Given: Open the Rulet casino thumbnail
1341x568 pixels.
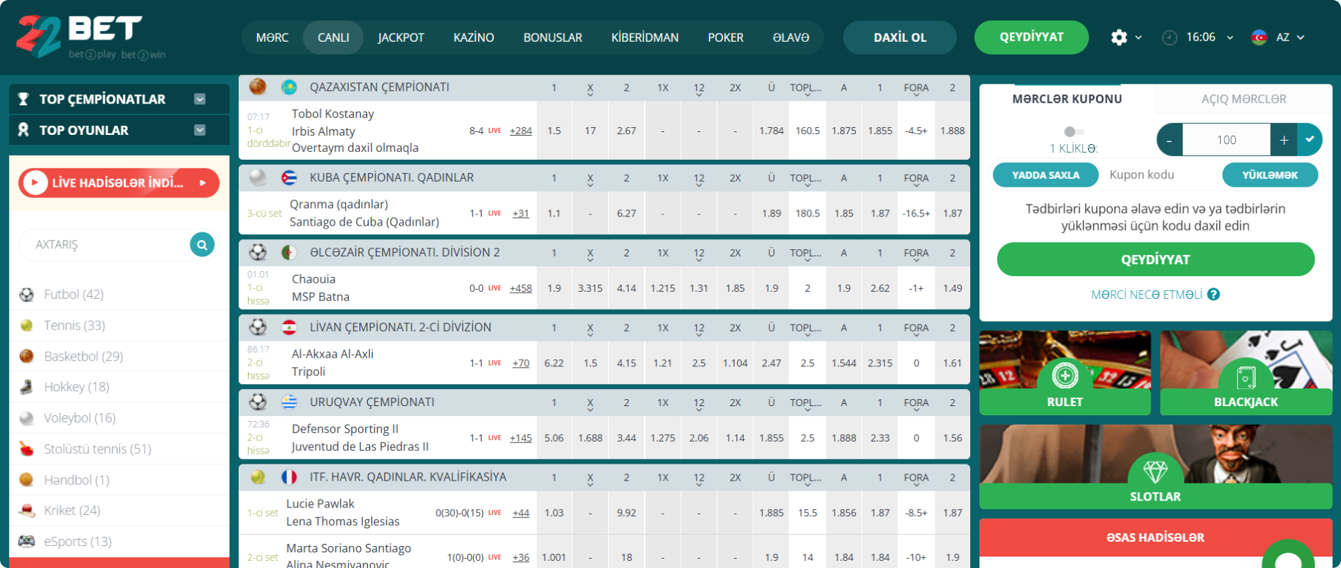Looking at the screenshot, I should point(1065,373).
